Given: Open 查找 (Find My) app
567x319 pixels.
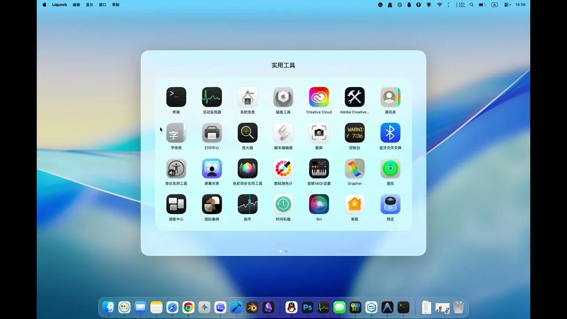Looking at the screenshot, I should coord(390,168).
